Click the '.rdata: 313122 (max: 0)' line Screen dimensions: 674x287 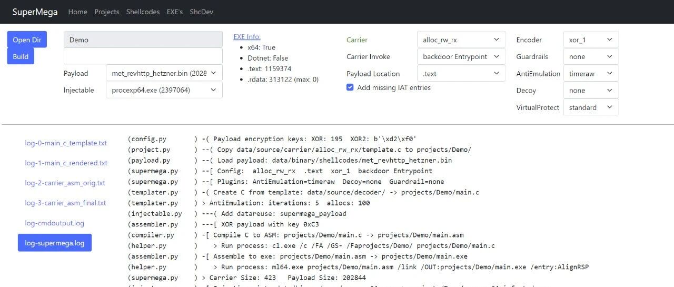coord(283,80)
